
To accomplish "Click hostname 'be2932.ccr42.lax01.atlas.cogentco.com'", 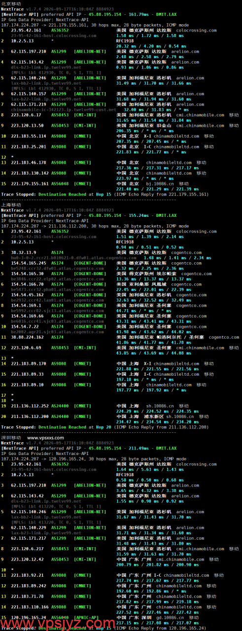I will click(57, 300).
